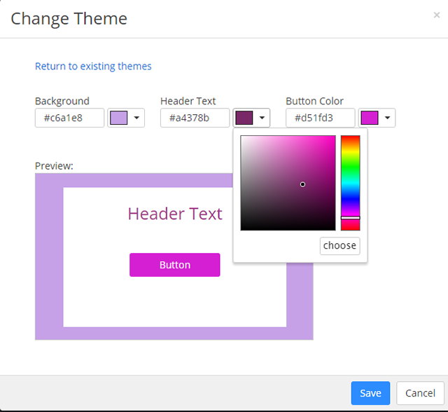Screen dimensions: 448x412
Task: Expand the Background color dropdown arrow
Action: (136, 118)
